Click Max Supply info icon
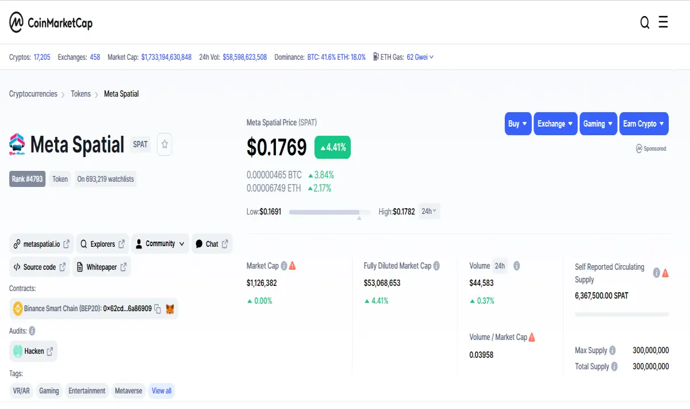This screenshot has width=690, height=409. coord(612,350)
